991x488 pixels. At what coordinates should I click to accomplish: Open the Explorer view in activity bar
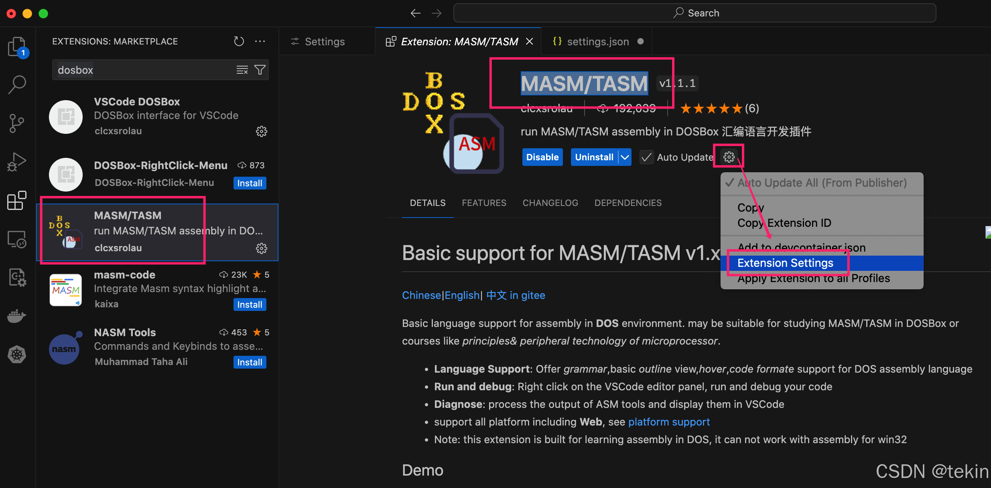tap(17, 47)
